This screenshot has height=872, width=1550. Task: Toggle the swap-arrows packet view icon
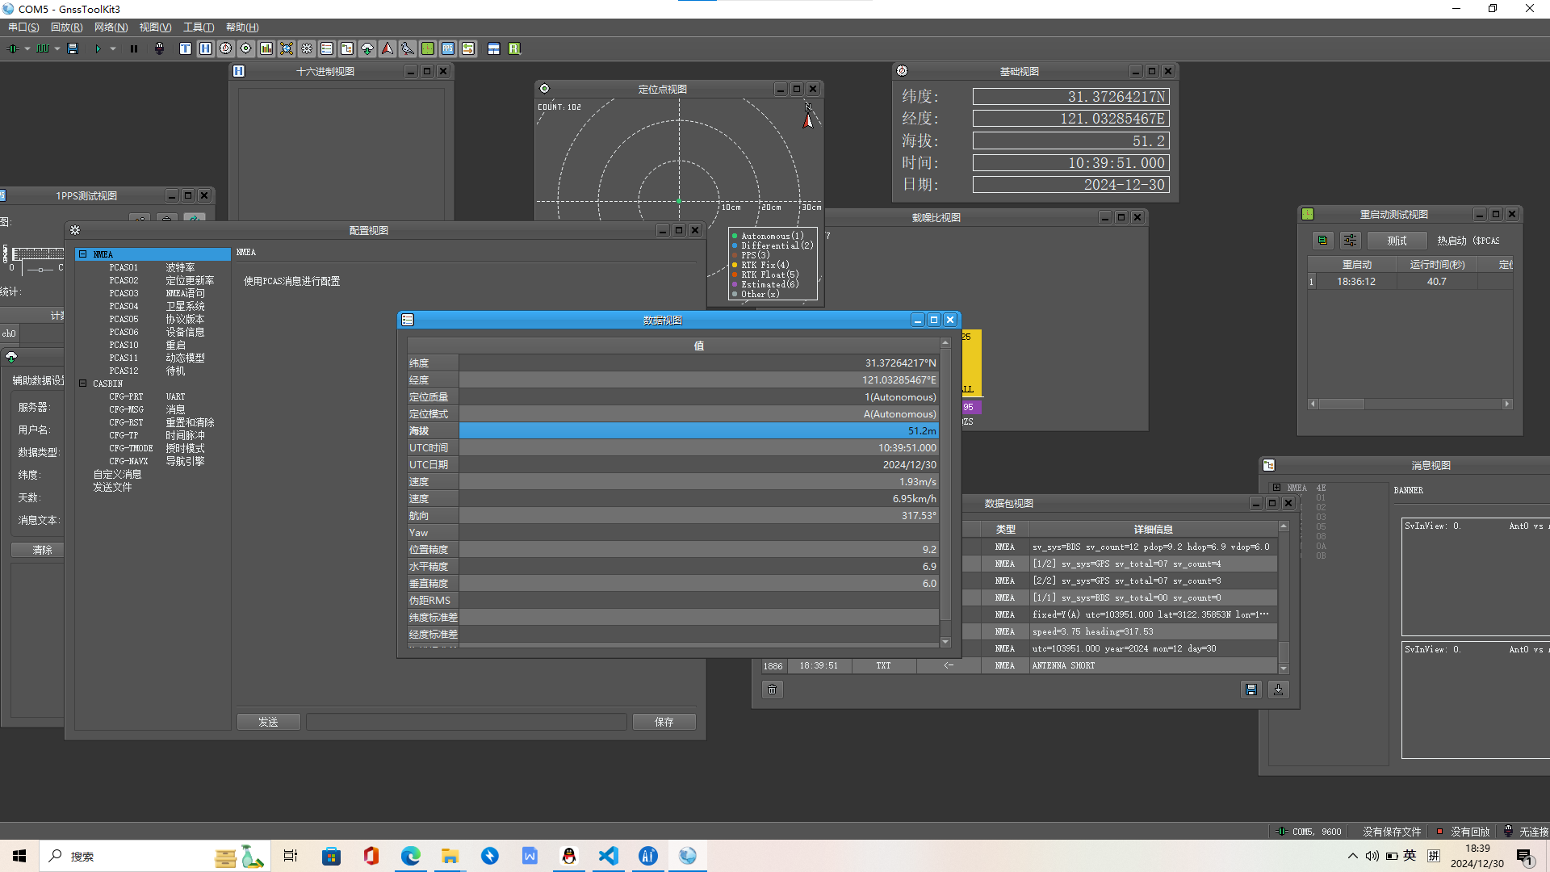click(x=468, y=49)
